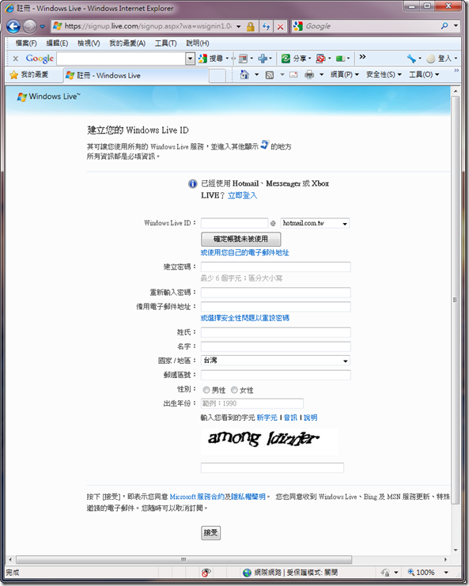
Task: Click the 新字元 new captcha link
Action: pos(267,418)
